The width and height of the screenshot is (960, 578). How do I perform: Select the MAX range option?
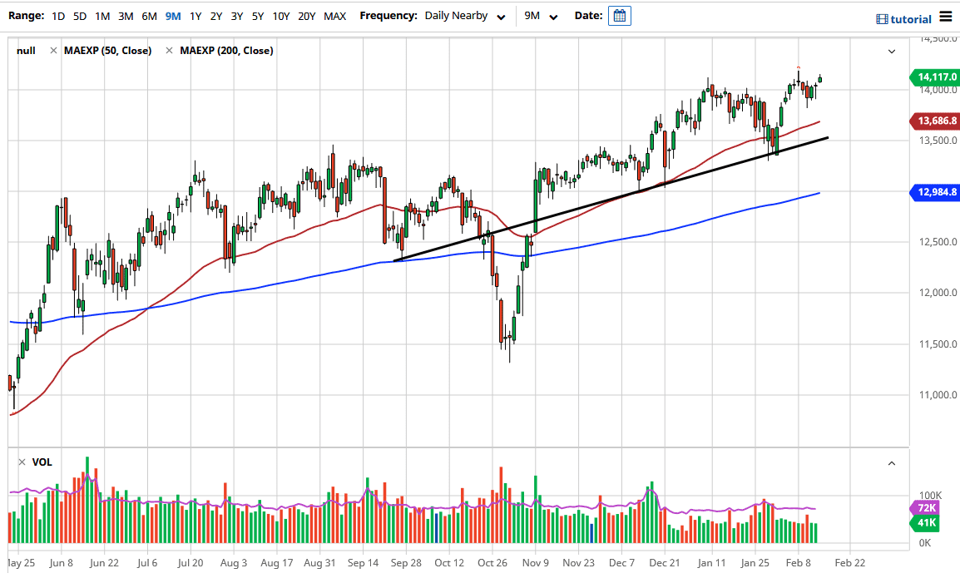pyautogui.click(x=335, y=15)
